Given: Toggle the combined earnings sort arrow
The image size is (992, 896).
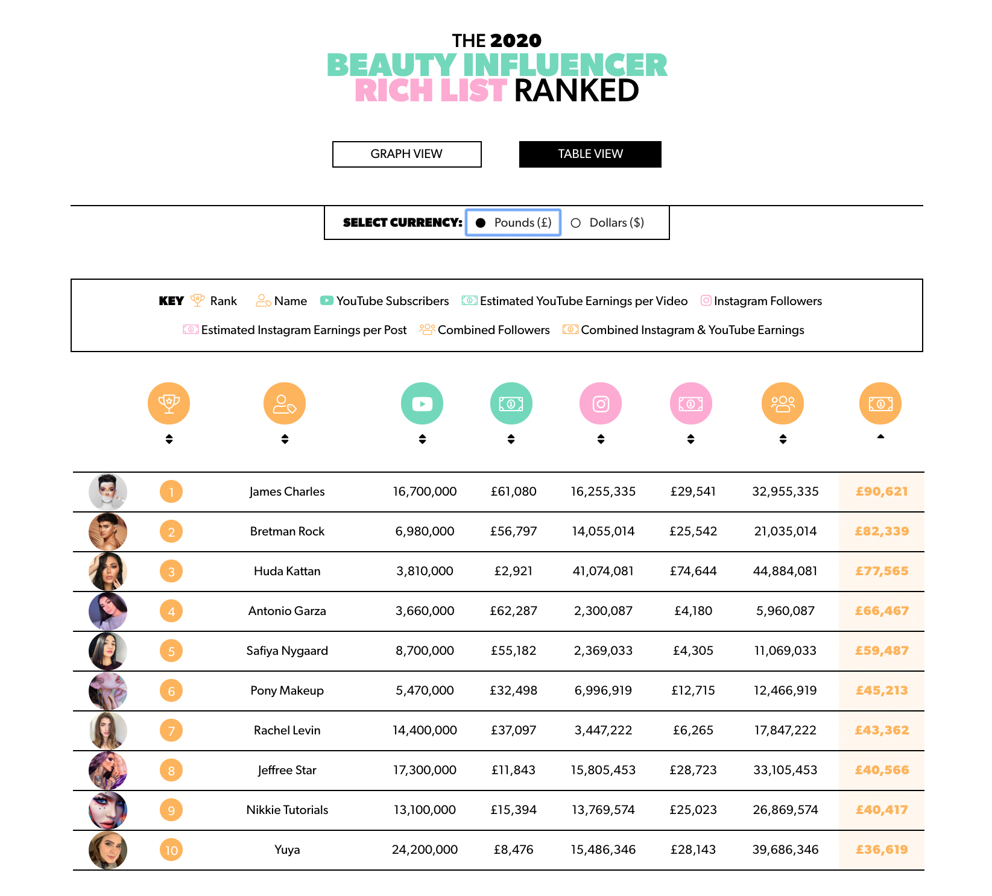Looking at the screenshot, I should (x=880, y=437).
